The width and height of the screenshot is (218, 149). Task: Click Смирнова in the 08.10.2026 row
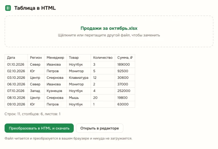(x=55, y=98)
